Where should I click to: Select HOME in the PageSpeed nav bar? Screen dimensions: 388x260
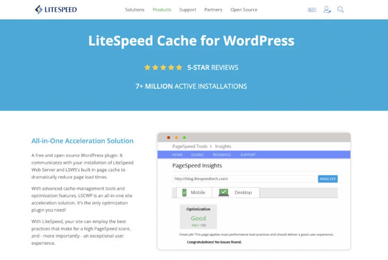[x=177, y=155]
